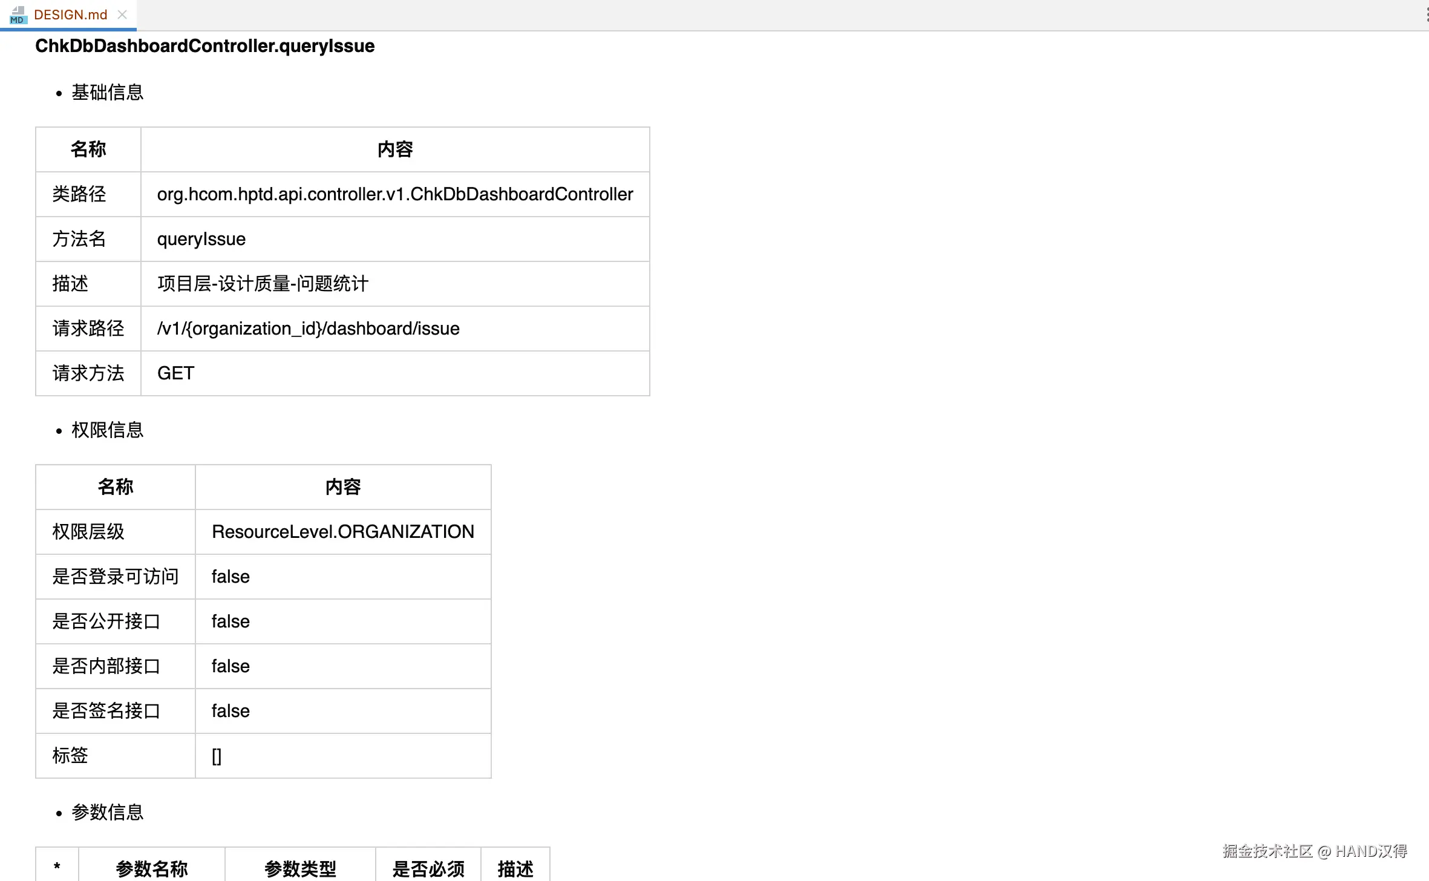Screen dimensions: 1429x881
Task: Click the ChkDbDashboardController.queryIssue heading
Action: (204, 46)
